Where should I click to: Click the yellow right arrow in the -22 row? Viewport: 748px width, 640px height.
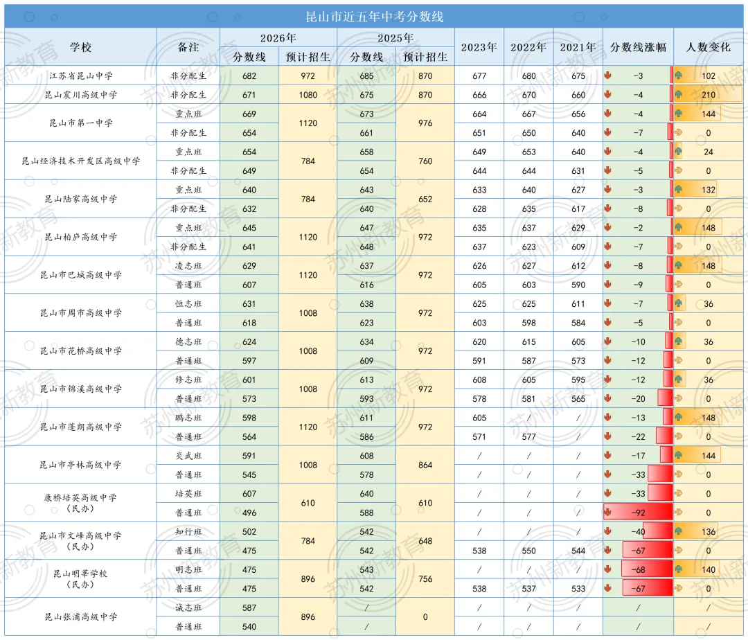[x=678, y=436]
